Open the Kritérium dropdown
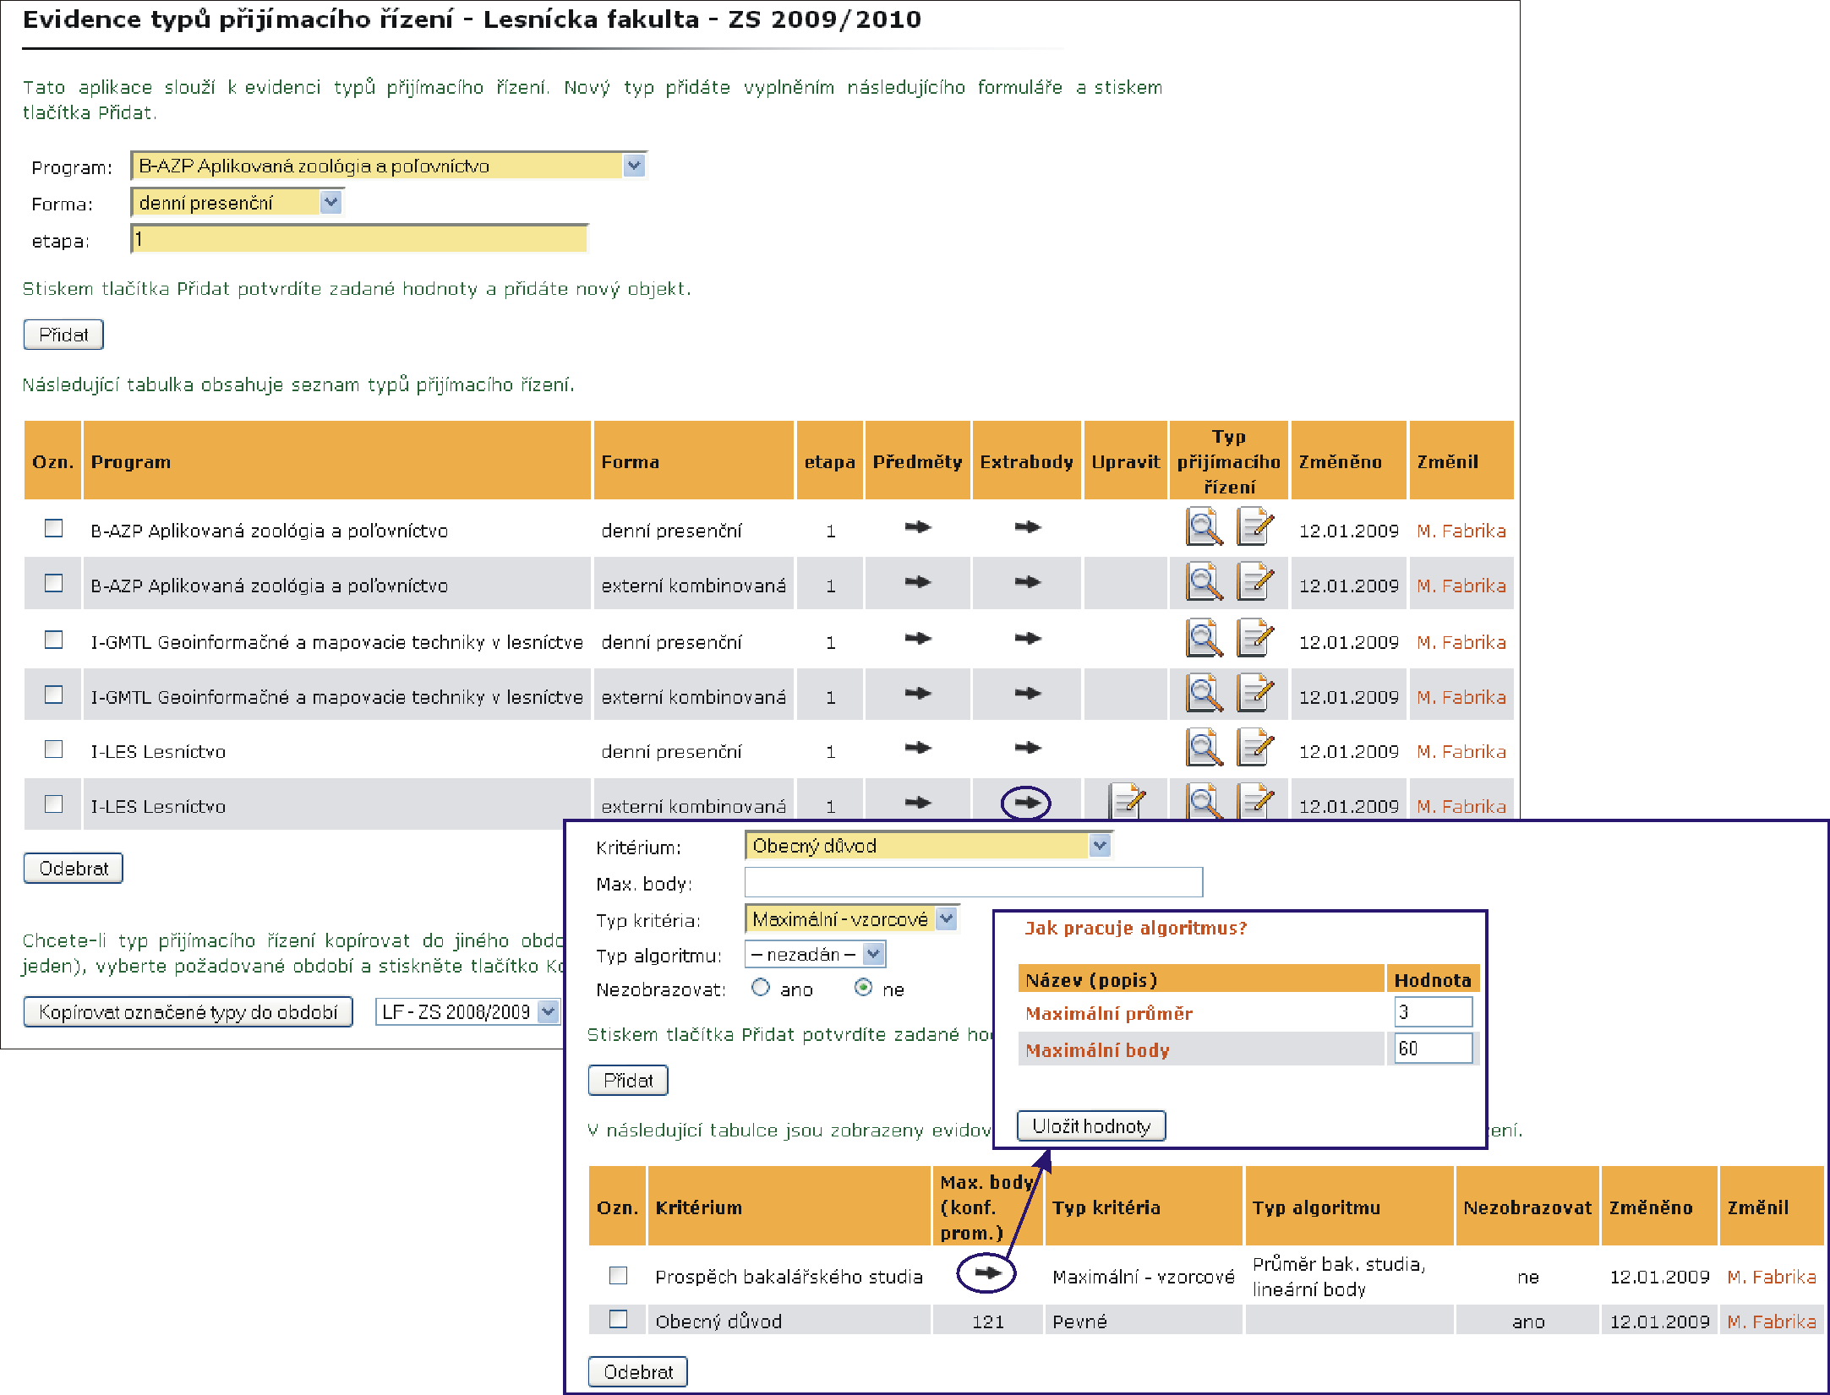The height and width of the screenshot is (1395, 1830). pos(928,845)
